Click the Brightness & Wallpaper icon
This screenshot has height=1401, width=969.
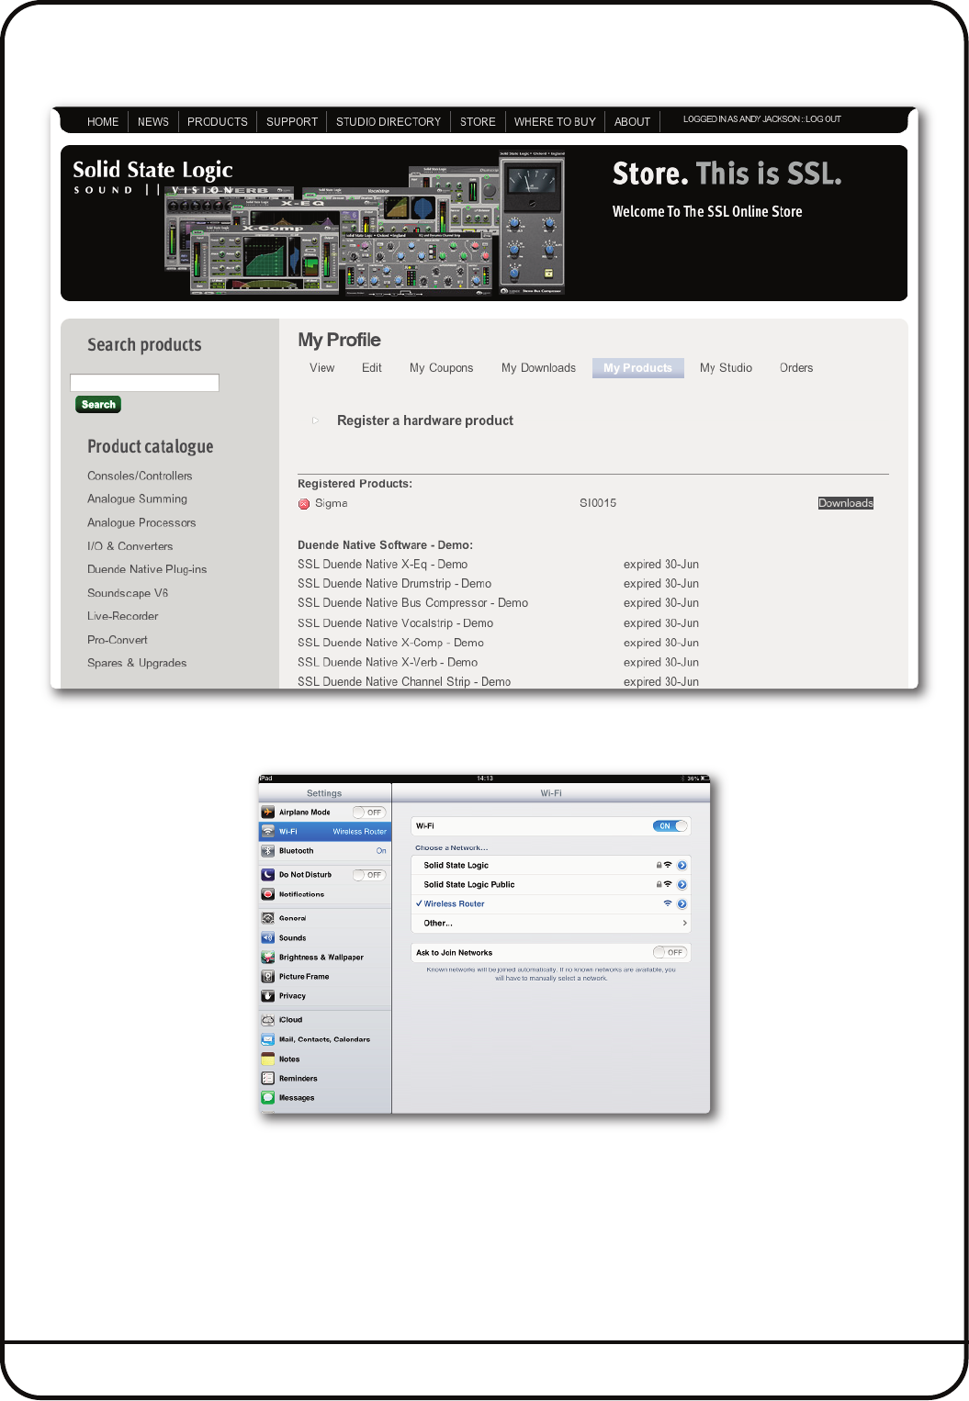pyautogui.click(x=268, y=958)
